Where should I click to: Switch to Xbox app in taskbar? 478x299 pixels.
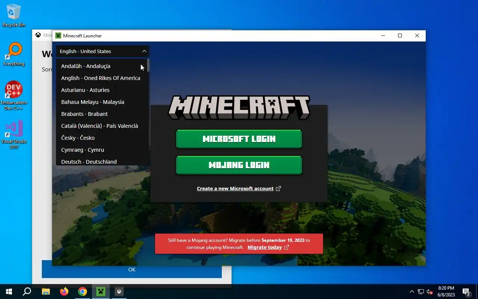click(x=119, y=292)
